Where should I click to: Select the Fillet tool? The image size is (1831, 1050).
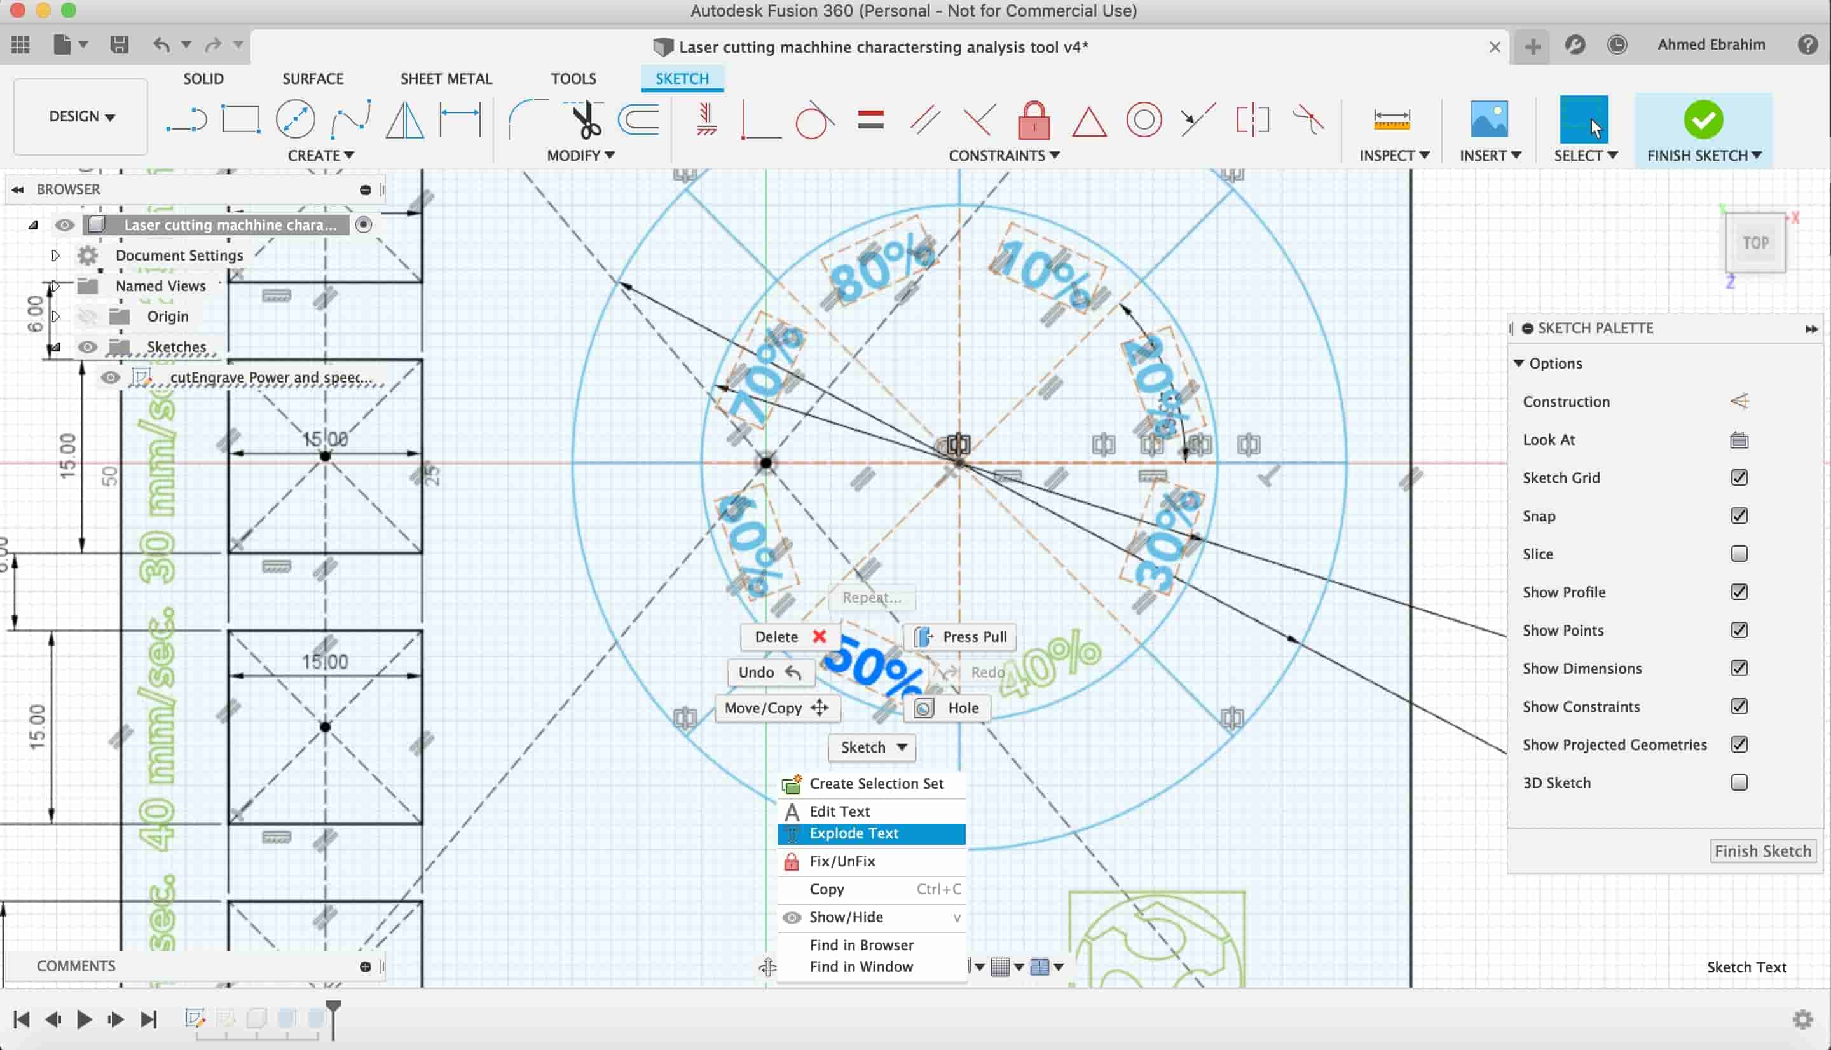(x=528, y=119)
